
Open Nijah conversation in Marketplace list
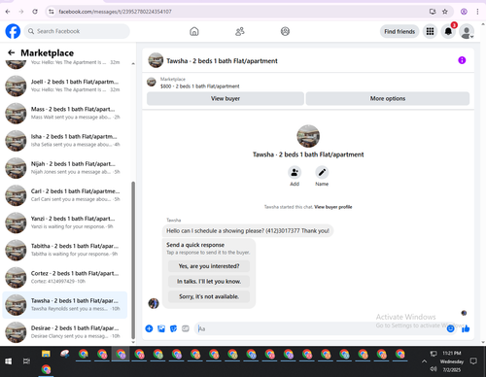tap(65, 168)
